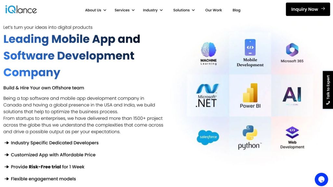Open the About Us menu
333x187 pixels.
coord(96,10)
